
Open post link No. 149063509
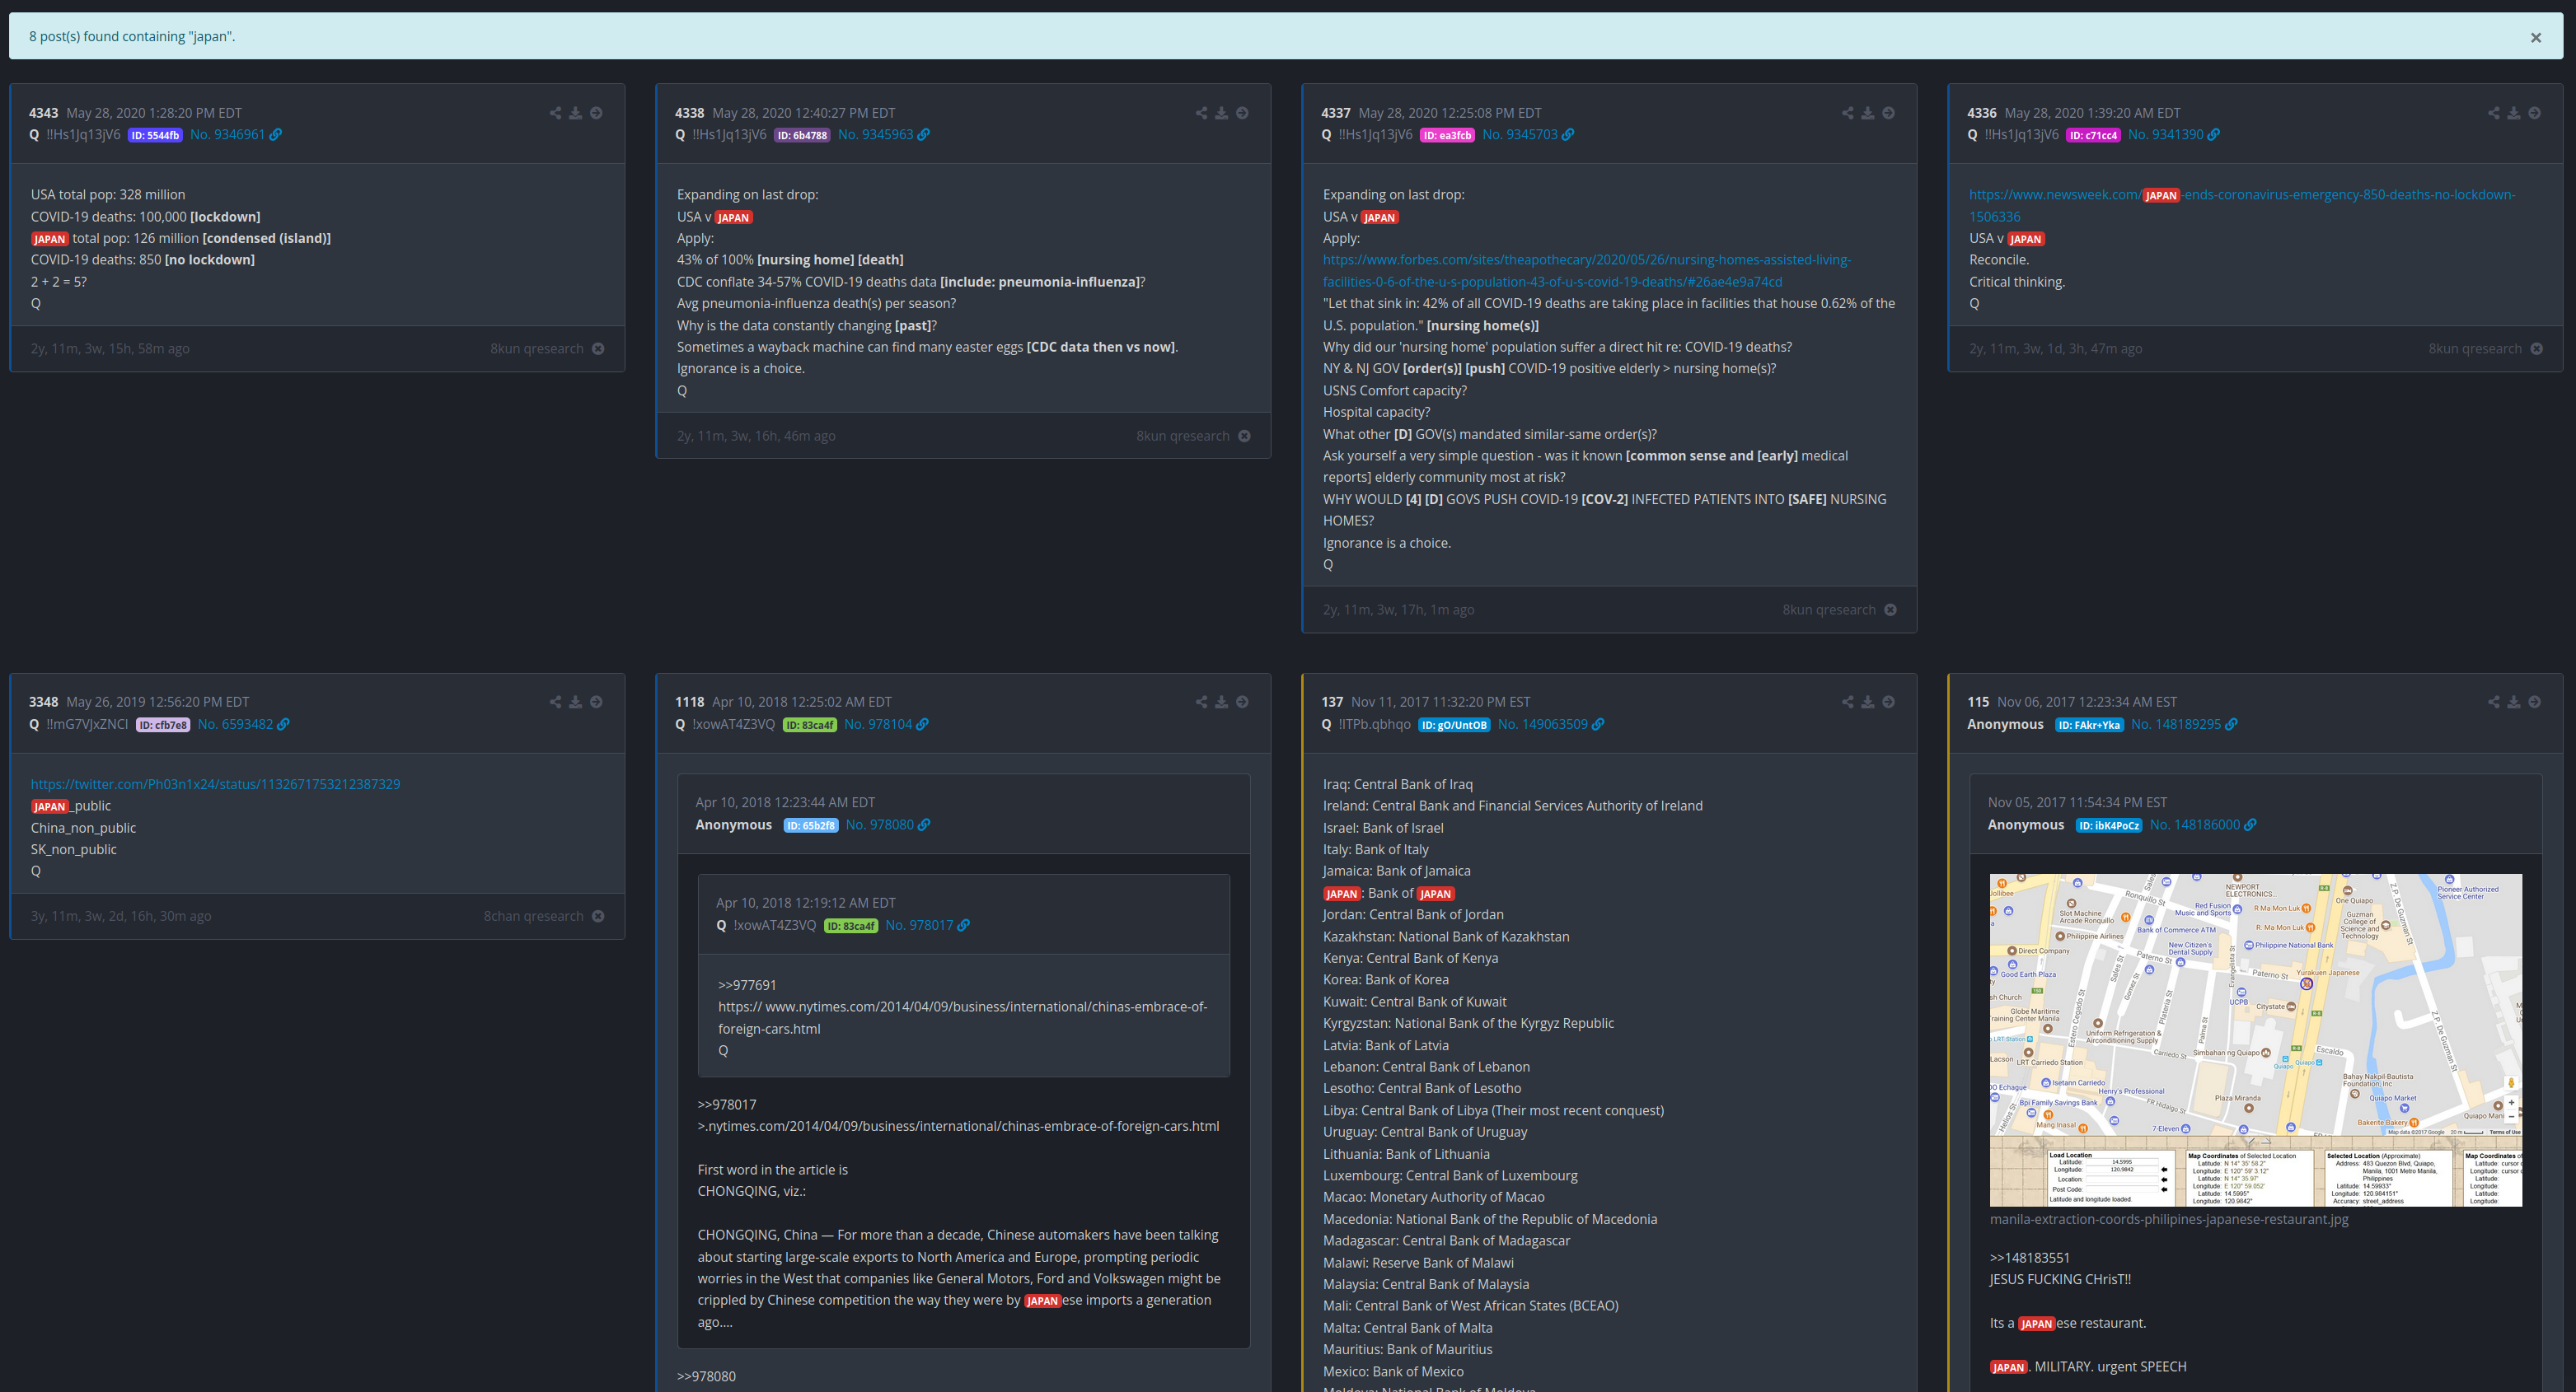coord(1551,725)
